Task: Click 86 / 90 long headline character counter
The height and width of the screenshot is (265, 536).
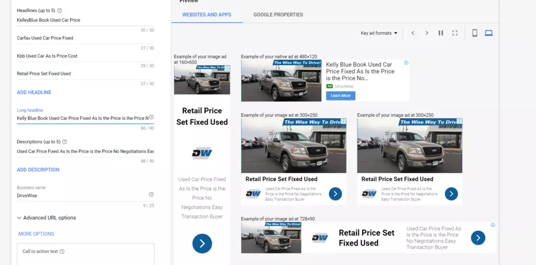Action: pos(147,128)
